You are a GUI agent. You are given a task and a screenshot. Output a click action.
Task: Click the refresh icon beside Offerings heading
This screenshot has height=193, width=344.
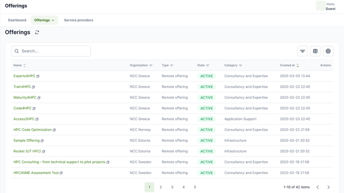[37, 33]
